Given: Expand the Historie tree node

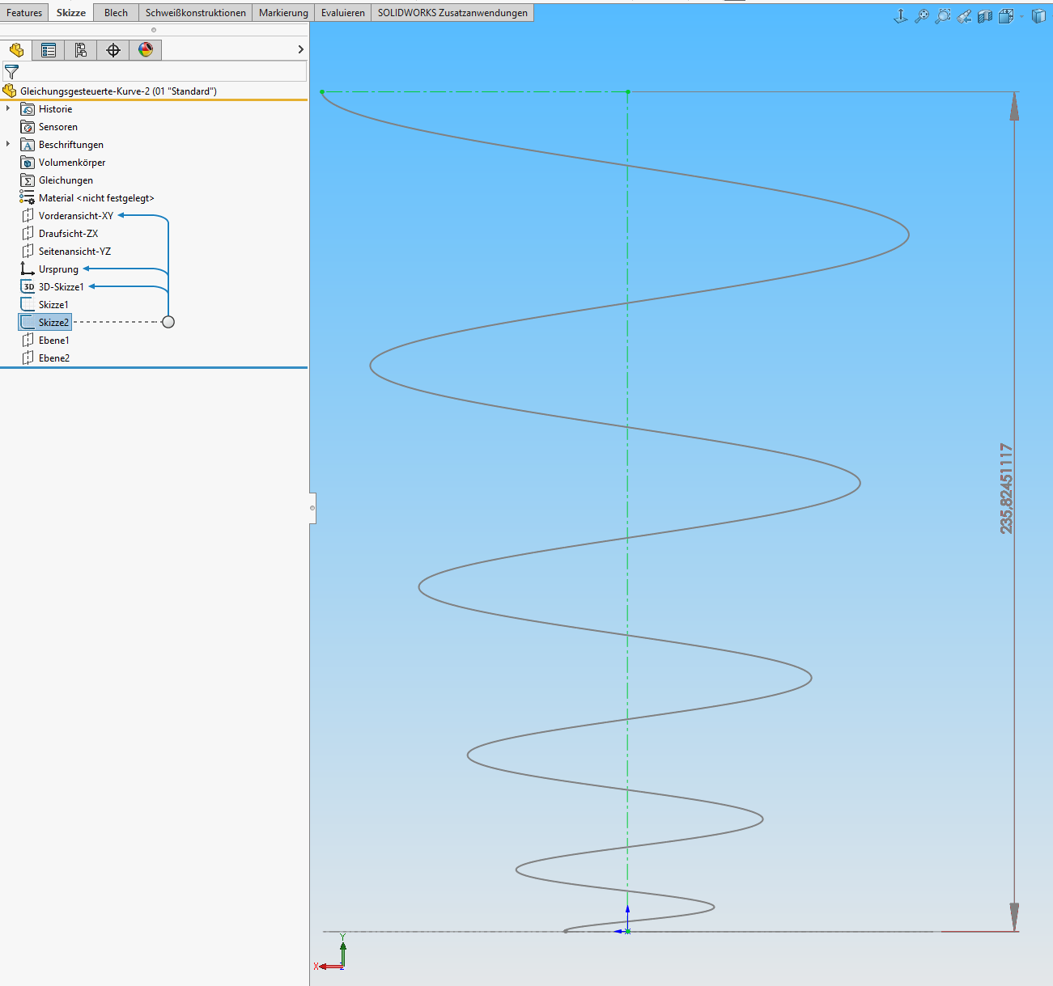Looking at the screenshot, I should (x=8, y=108).
